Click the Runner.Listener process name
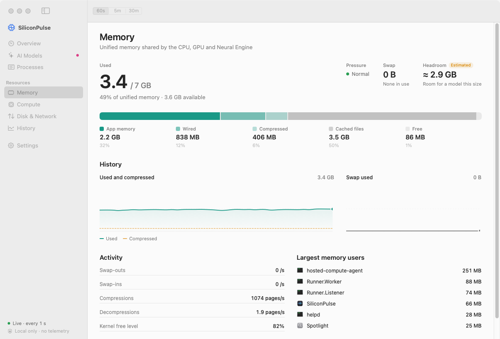The image size is (500, 339). click(x=325, y=292)
